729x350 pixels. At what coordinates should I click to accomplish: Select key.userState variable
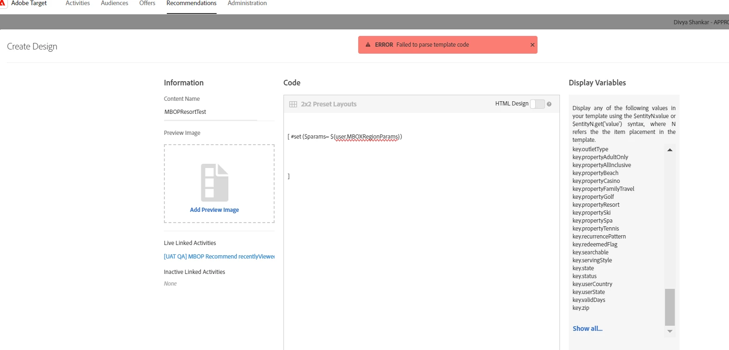click(x=588, y=292)
